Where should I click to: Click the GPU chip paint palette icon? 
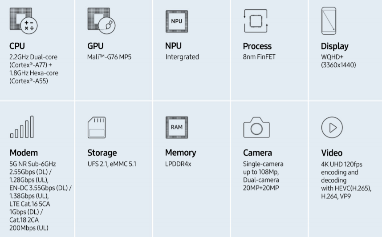coord(102,20)
